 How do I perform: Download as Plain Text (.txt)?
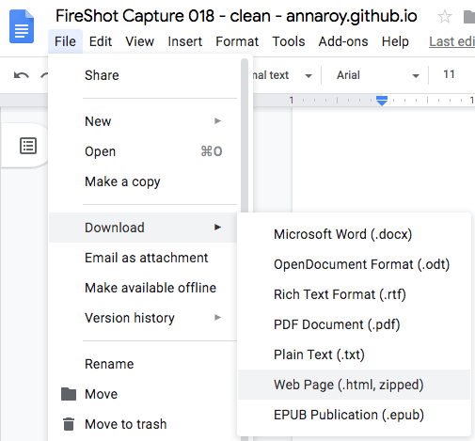click(x=354, y=354)
